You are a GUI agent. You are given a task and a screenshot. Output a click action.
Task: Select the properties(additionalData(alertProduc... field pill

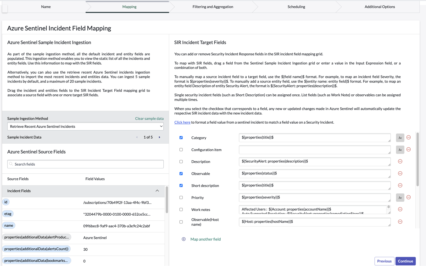click(37, 237)
